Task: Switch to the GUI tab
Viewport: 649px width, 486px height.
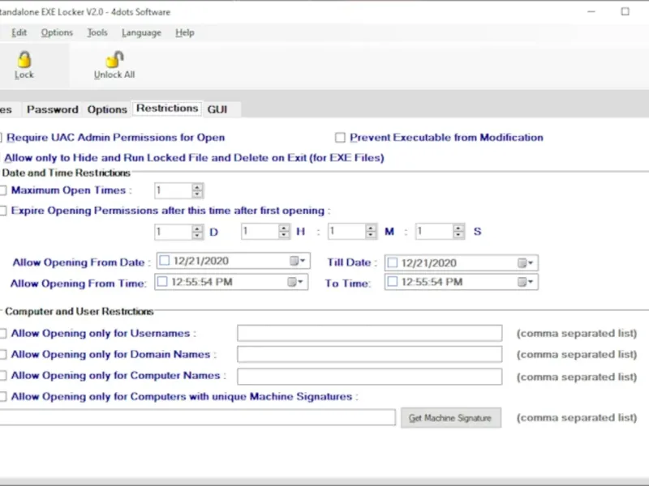Action: click(217, 109)
